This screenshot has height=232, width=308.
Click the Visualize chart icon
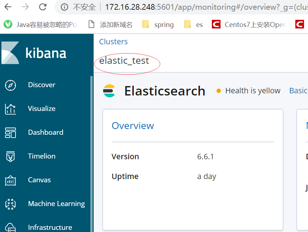coord(10,109)
